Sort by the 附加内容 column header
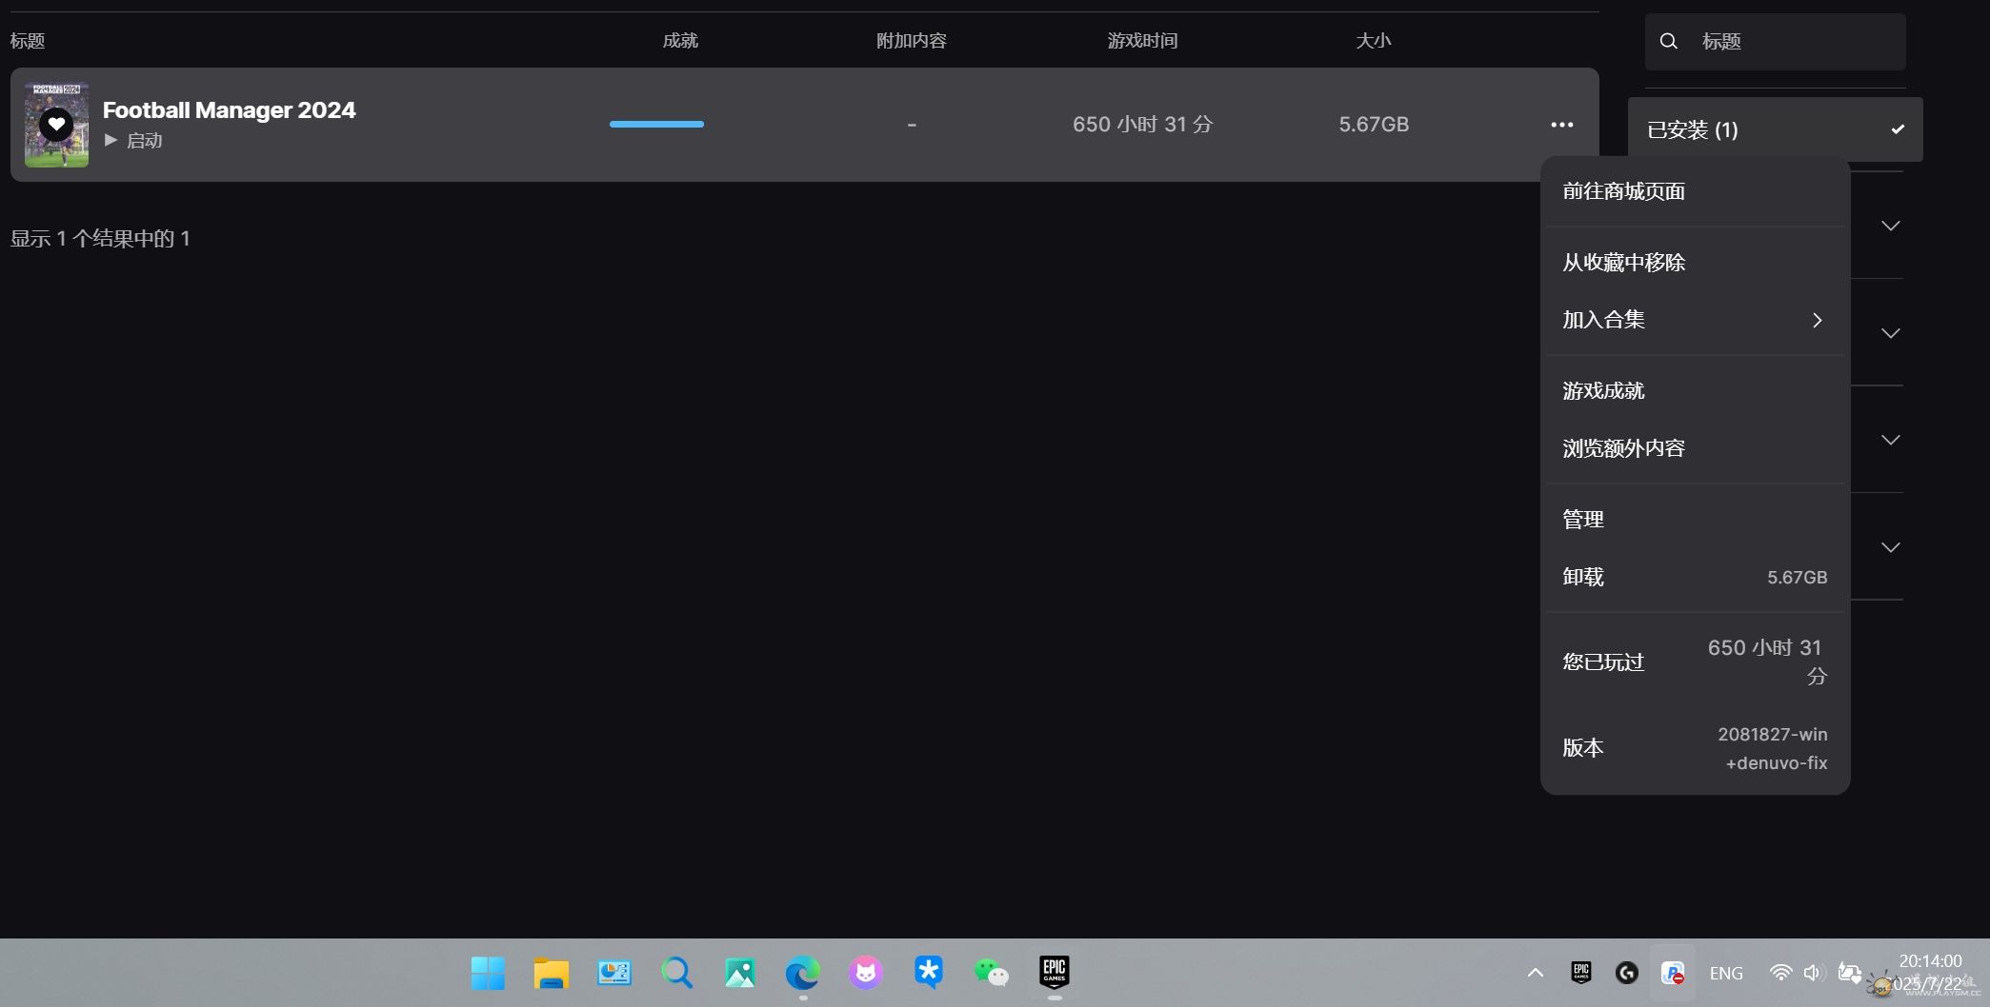 point(912,41)
